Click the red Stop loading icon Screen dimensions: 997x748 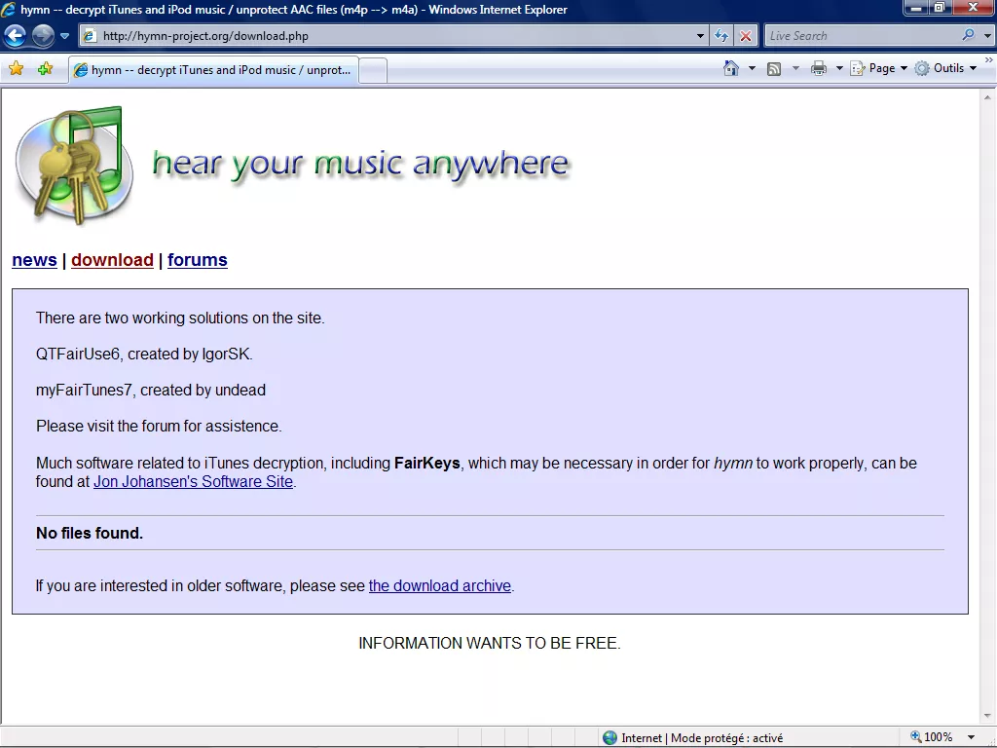[746, 36]
